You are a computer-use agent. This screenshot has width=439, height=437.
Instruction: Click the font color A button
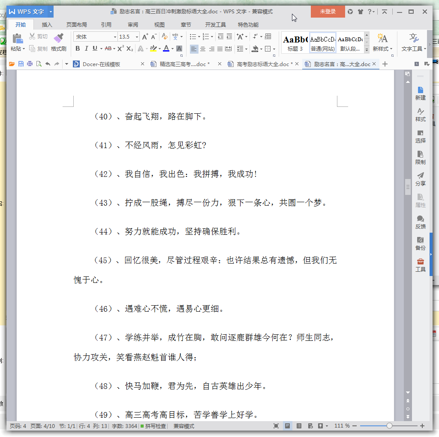point(166,49)
